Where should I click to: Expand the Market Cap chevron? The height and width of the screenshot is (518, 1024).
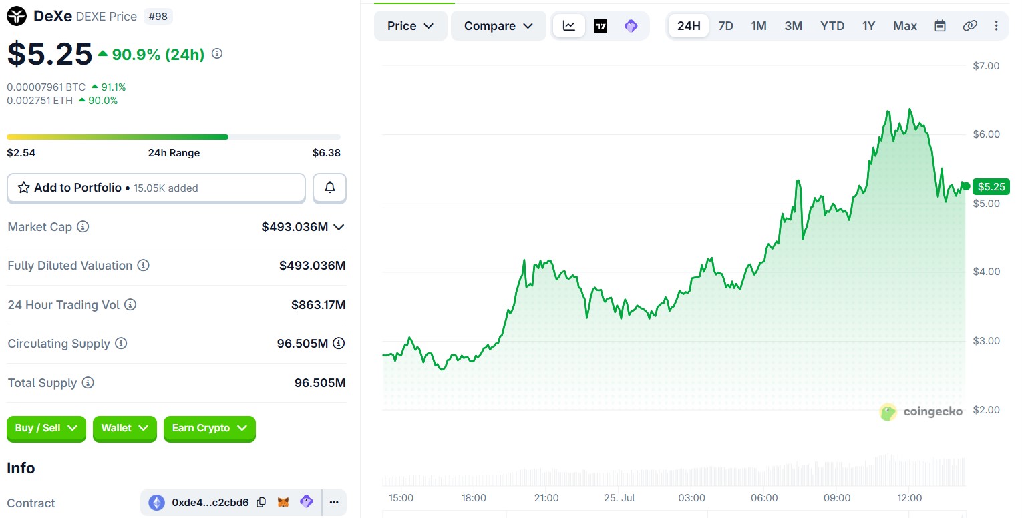pos(339,227)
